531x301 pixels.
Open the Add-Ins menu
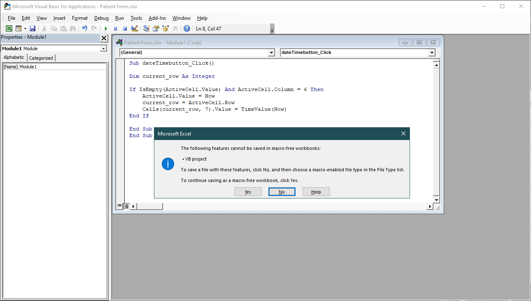[157, 18]
